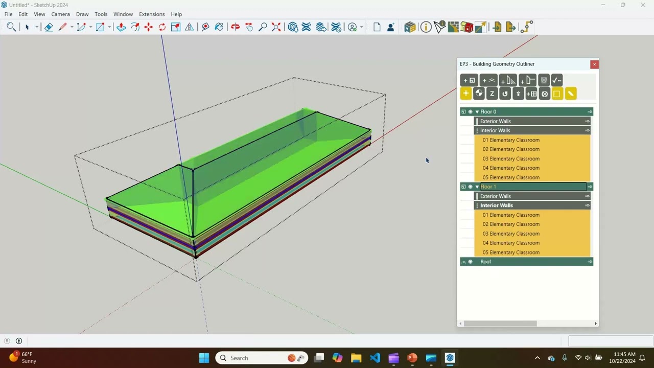Open the Pencil tool dropdown arrow

click(72, 27)
